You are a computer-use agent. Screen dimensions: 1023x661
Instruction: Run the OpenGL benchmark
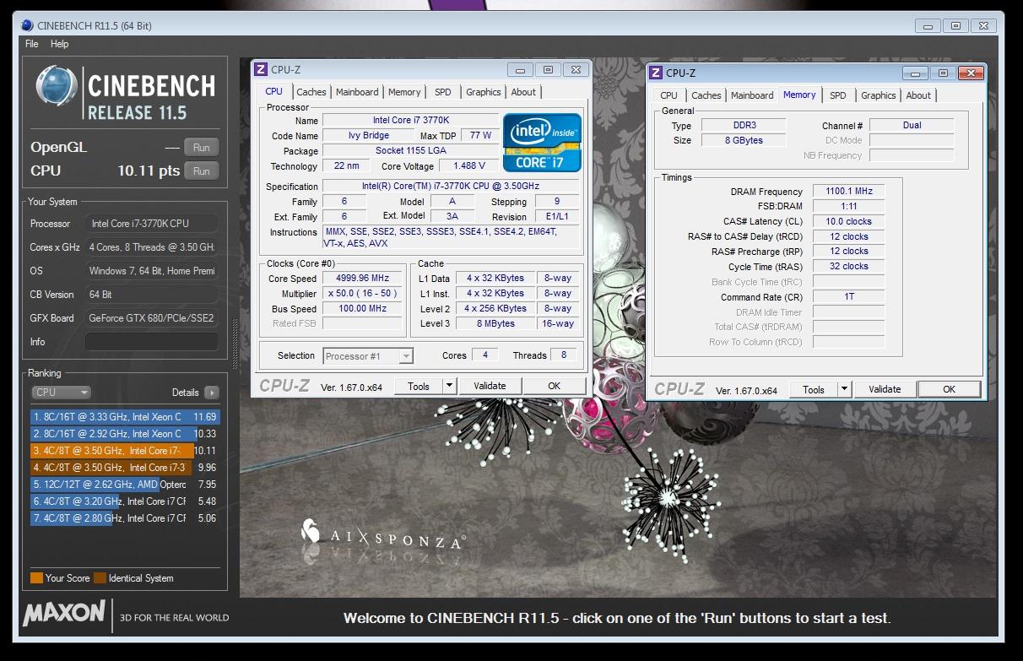tap(201, 147)
